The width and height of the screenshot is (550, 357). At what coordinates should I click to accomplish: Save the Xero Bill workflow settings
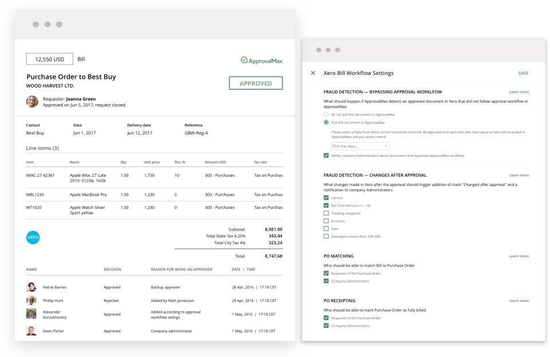point(523,73)
